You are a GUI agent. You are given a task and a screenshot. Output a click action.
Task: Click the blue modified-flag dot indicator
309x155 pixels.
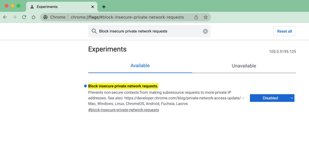click(85, 86)
